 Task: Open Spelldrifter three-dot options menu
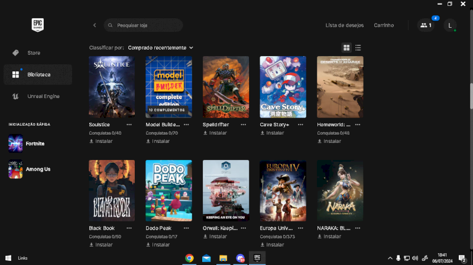click(x=243, y=125)
